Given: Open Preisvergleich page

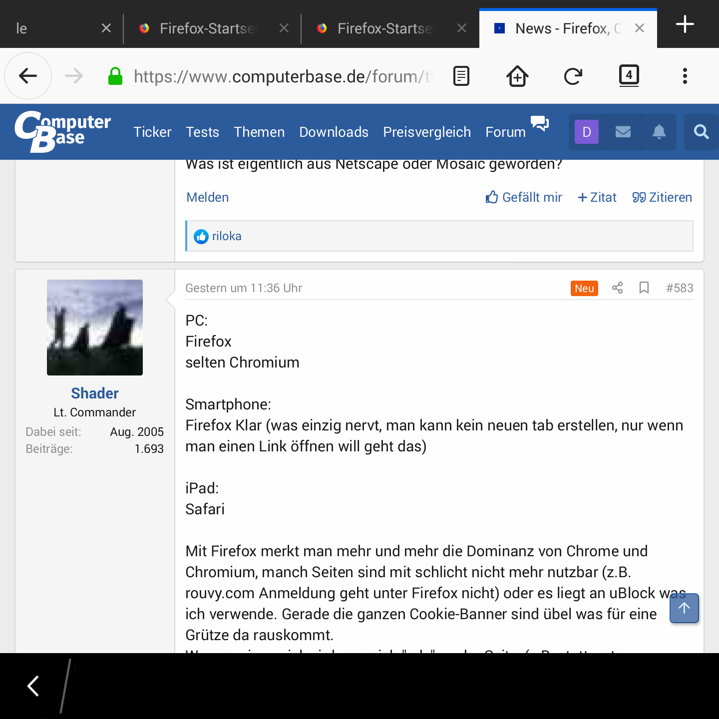Looking at the screenshot, I should click(427, 132).
